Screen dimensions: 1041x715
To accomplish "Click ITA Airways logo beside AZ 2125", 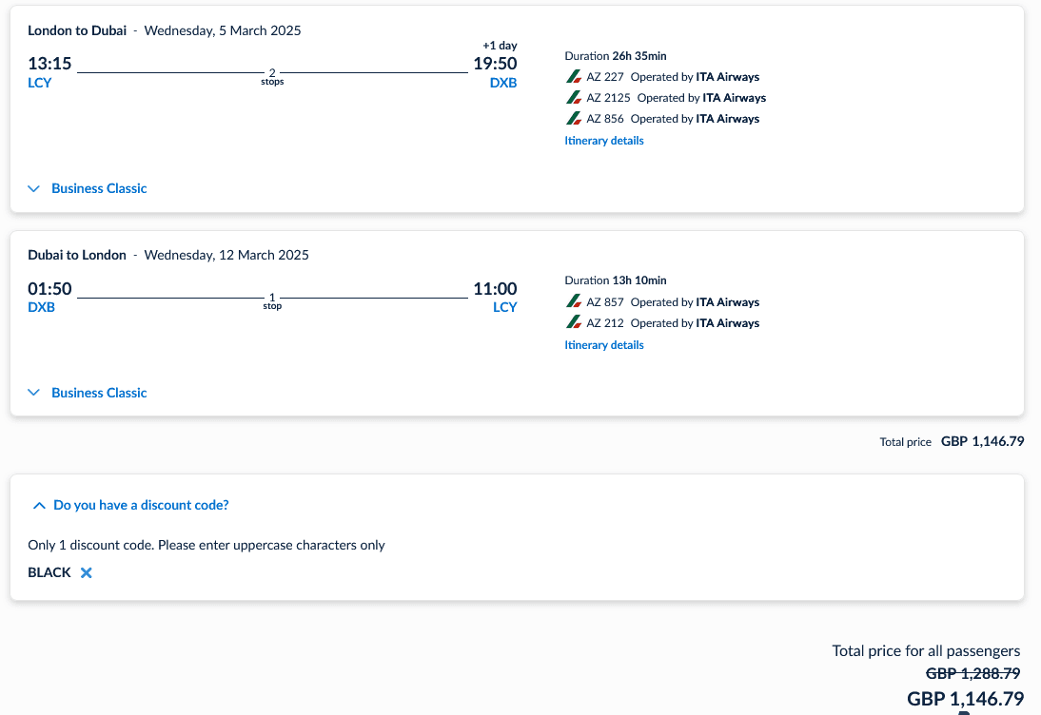I will click(x=573, y=98).
